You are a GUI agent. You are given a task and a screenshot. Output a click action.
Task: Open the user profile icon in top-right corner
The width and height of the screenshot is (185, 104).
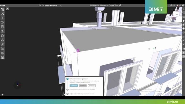coord(183,5)
